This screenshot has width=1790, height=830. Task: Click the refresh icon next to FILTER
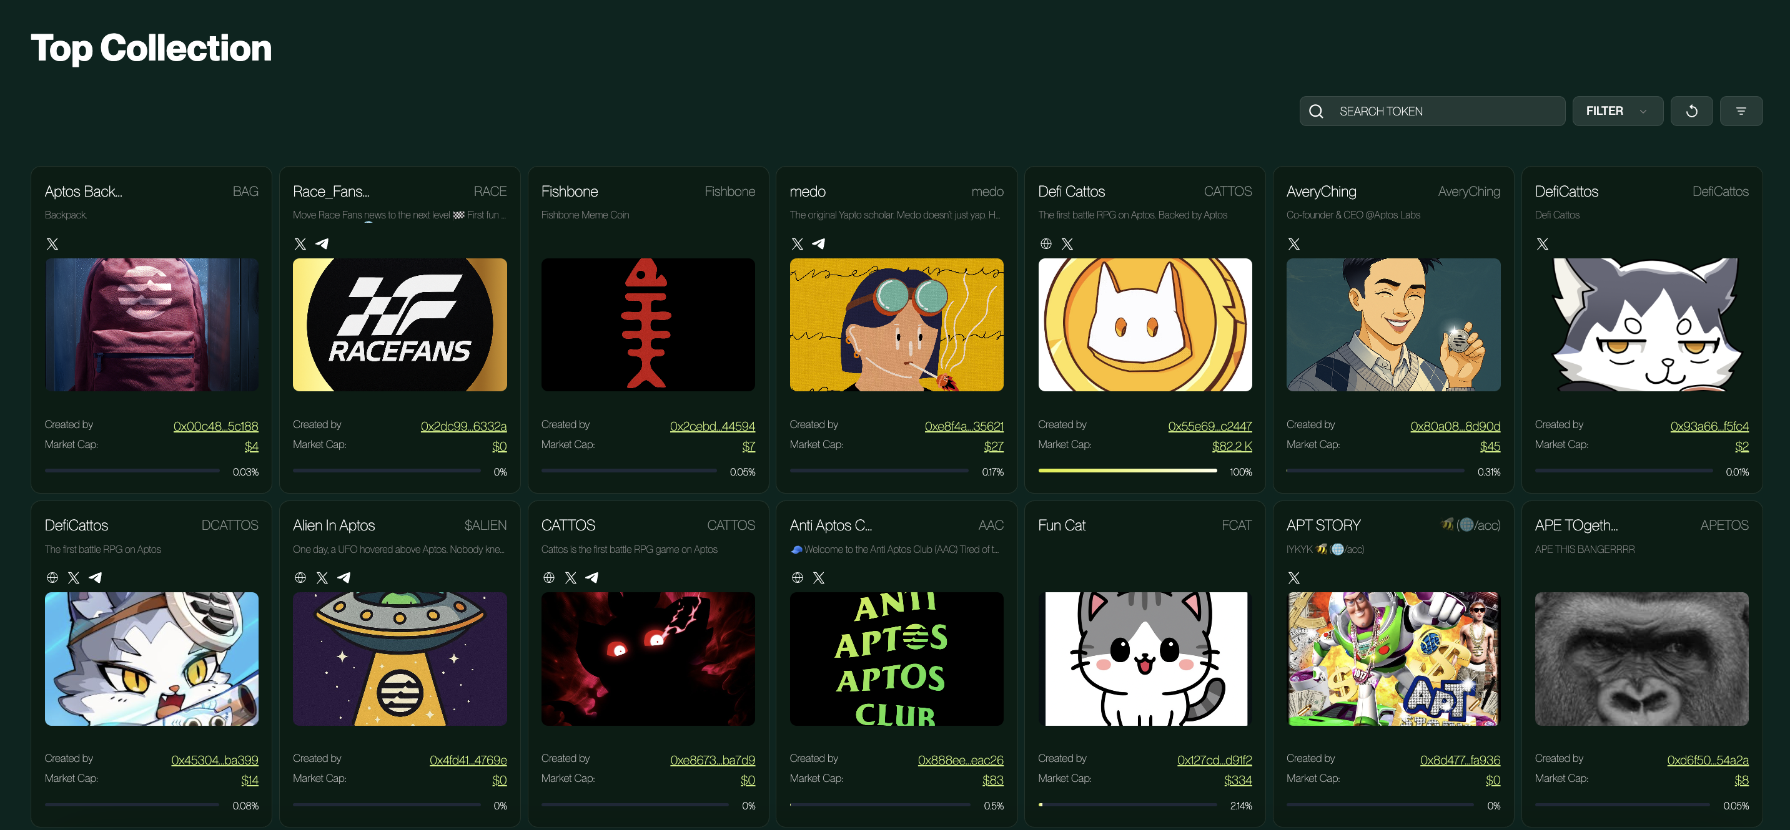[1691, 111]
